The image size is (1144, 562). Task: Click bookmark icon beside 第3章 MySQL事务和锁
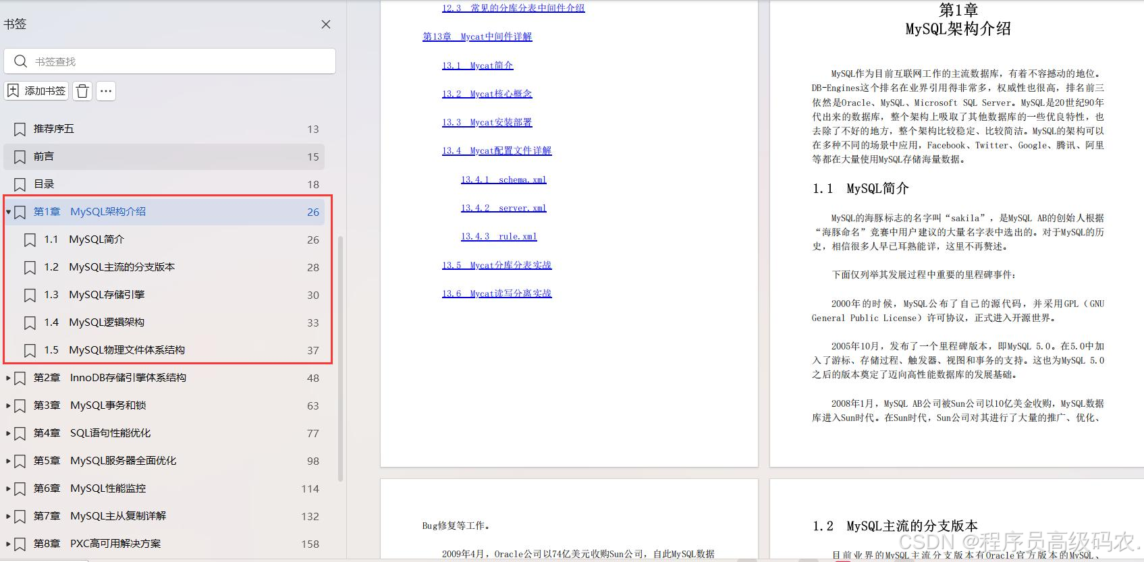tap(20, 405)
